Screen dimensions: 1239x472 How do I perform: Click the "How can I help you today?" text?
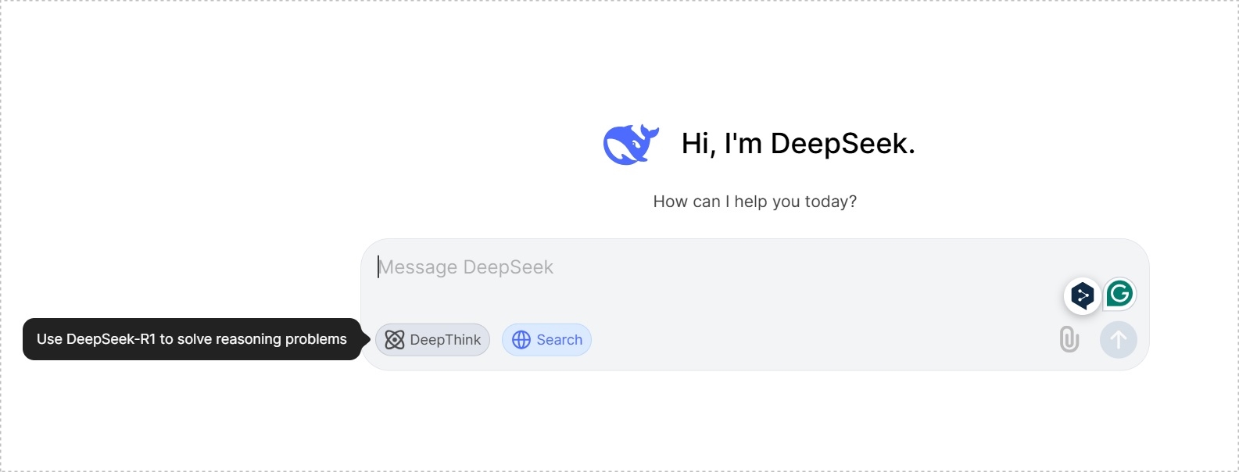[755, 202]
